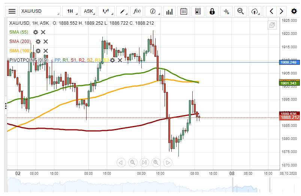The image size is (301, 196).
Task: Remove the PIVOTPOINT indicator
Action: [120, 60]
